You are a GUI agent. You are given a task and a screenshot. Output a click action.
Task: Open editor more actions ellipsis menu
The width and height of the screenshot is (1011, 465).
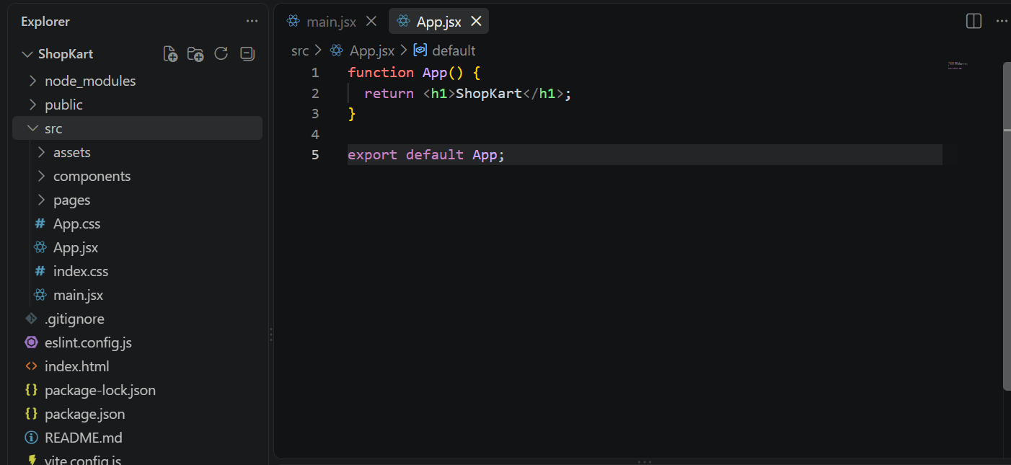(x=1002, y=21)
